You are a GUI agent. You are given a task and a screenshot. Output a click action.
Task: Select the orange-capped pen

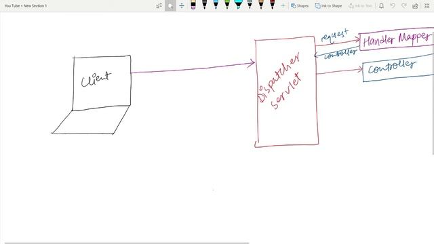pyautogui.click(x=261, y=5)
